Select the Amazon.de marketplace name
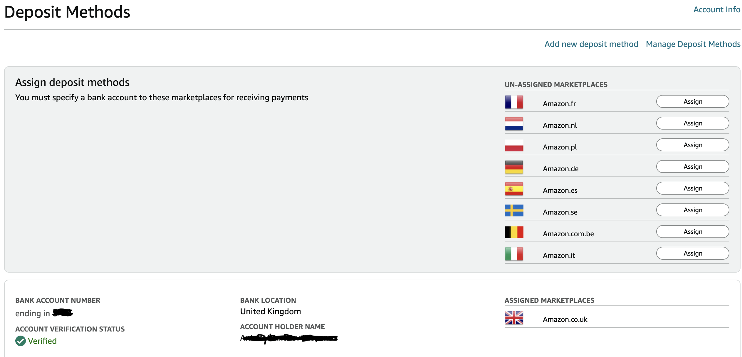The width and height of the screenshot is (742, 357). tap(561, 169)
